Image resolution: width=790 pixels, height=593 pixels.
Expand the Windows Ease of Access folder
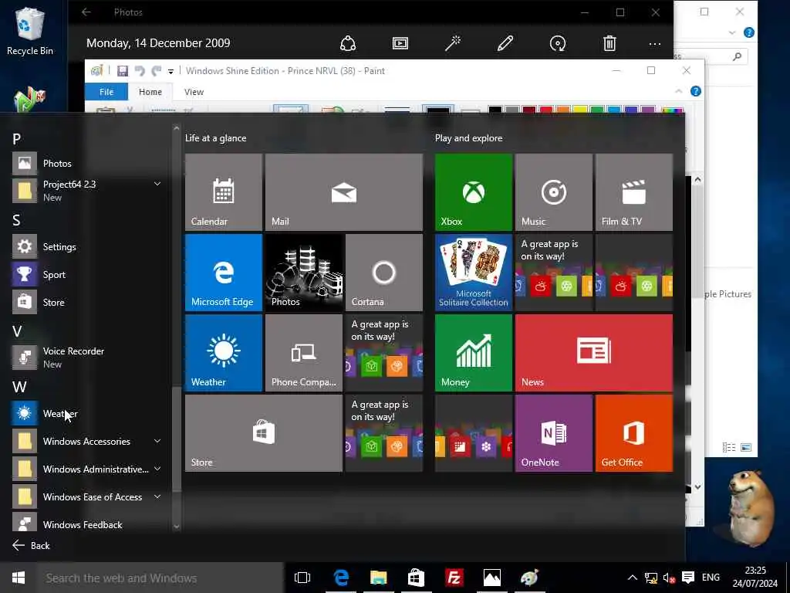pyautogui.click(x=157, y=496)
